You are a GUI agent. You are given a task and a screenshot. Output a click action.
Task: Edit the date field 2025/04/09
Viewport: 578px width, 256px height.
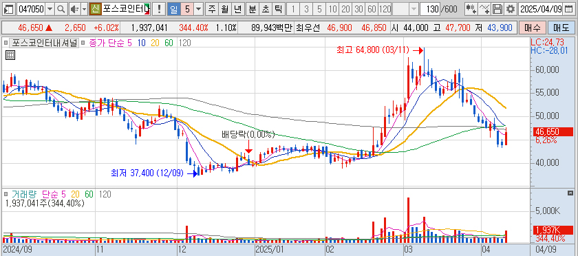coord(541,9)
